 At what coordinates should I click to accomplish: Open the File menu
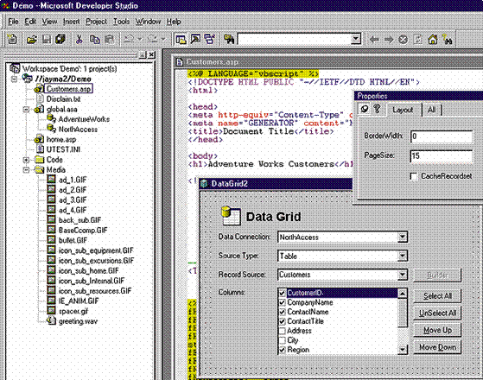tap(13, 22)
